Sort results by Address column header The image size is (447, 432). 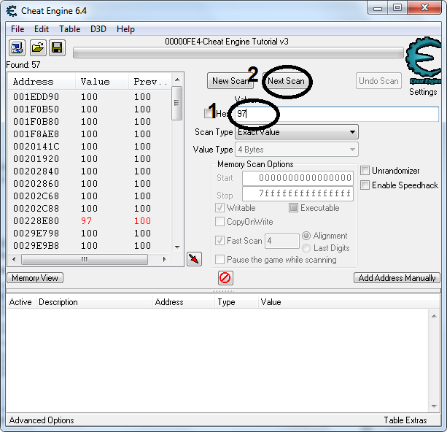[x=42, y=82]
